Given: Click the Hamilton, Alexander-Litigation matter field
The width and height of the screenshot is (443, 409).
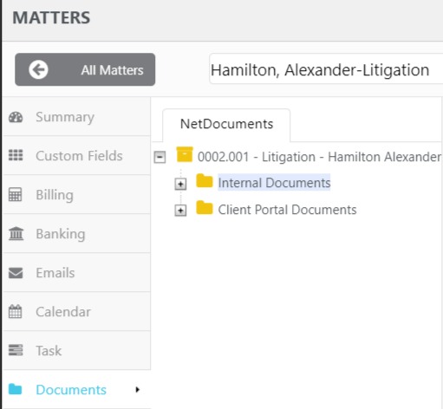Looking at the screenshot, I should tap(326, 68).
